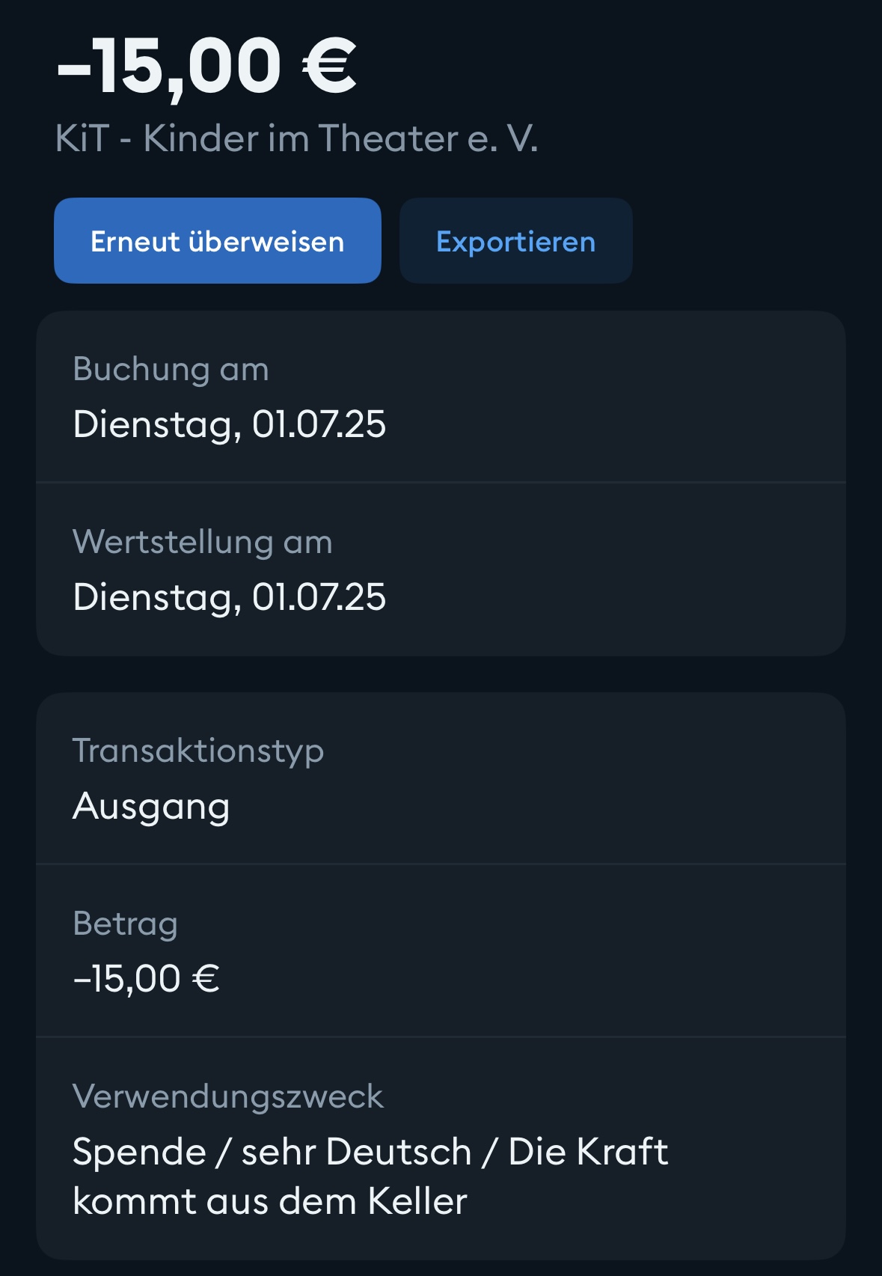Select the line kommt aus dem Keller
The image size is (882, 1276).
[270, 1202]
